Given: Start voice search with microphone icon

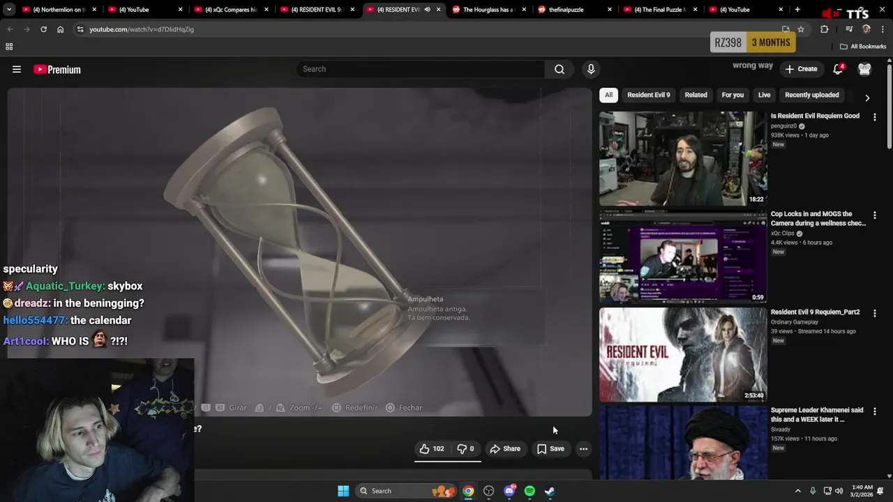Looking at the screenshot, I should tap(591, 69).
